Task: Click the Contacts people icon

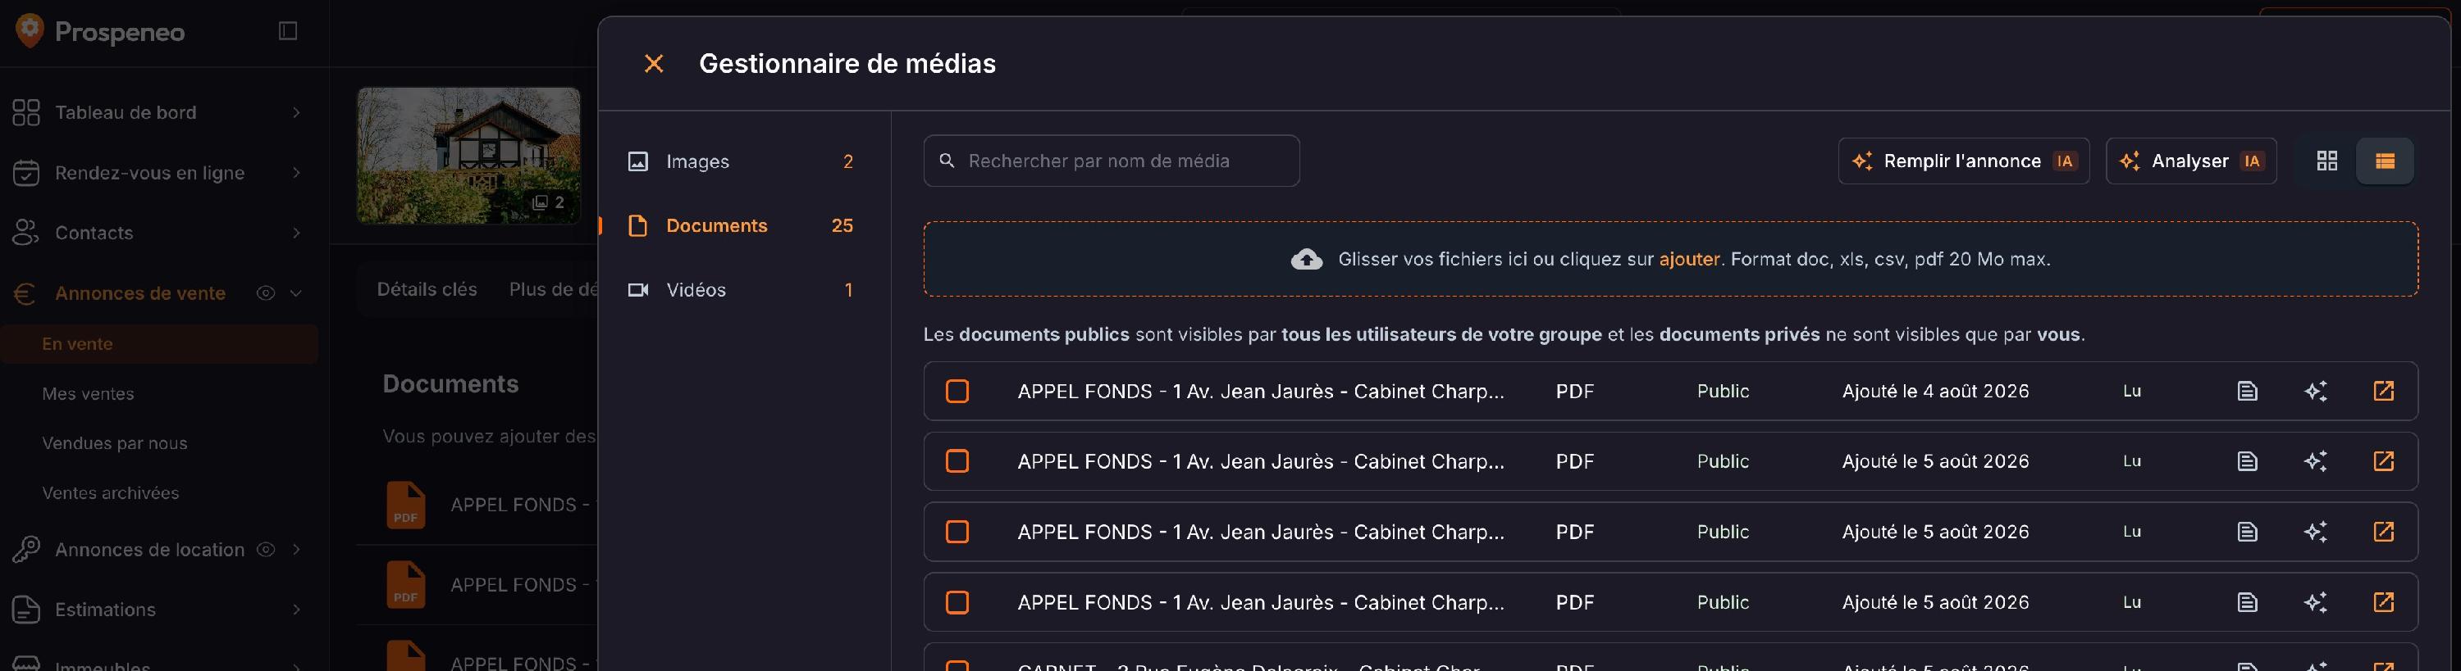Action: pos(25,233)
